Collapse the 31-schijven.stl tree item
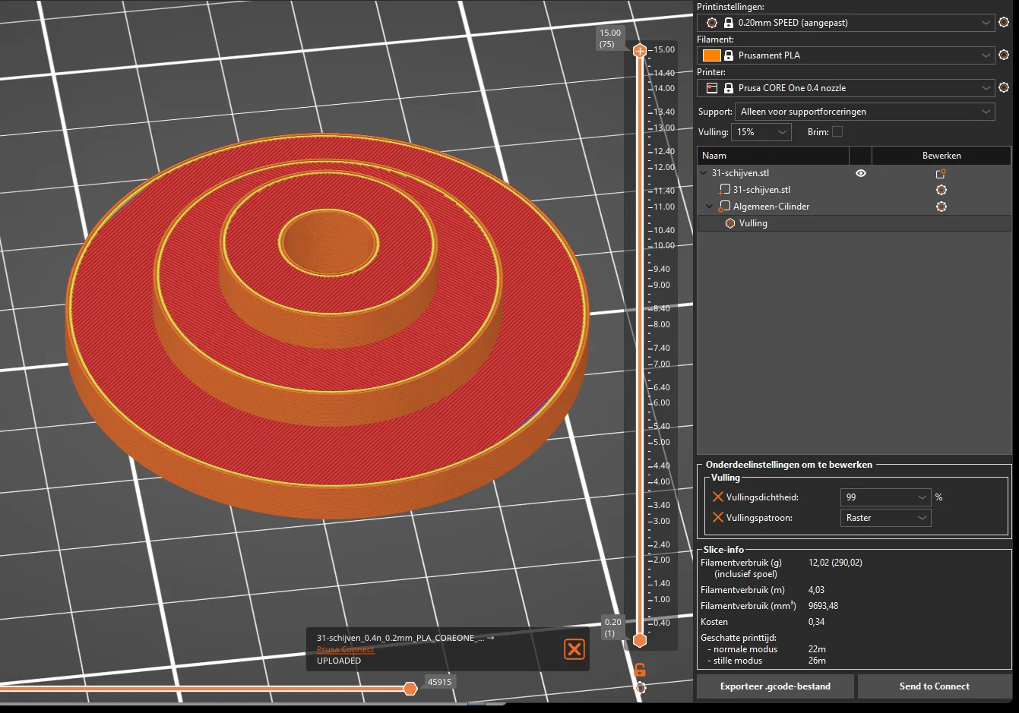This screenshot has width=1019, height=713. coord(704,173)
